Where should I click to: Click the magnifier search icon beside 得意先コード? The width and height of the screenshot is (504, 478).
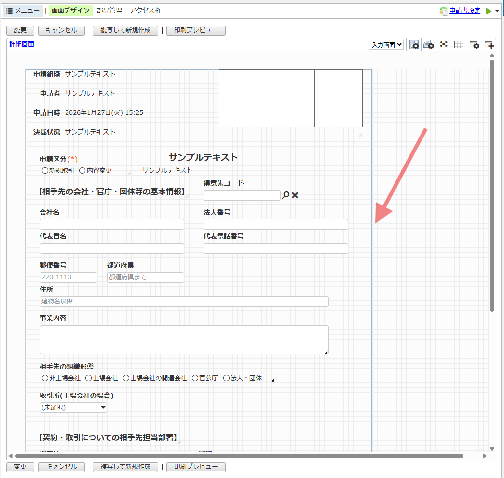(x=286, y=195)
